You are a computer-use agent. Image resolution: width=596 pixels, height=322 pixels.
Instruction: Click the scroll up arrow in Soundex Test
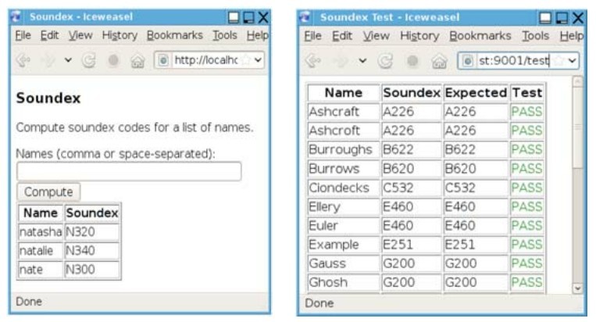point(577,81)
